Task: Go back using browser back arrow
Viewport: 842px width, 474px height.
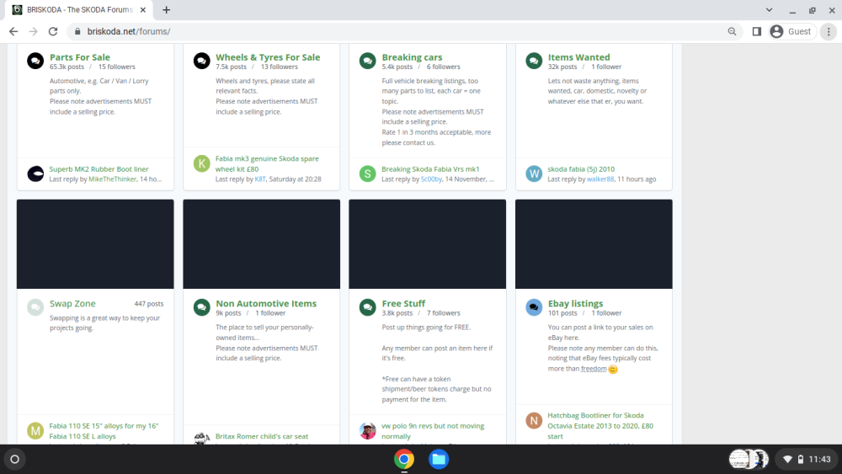Action: click(x=13, y=32)
